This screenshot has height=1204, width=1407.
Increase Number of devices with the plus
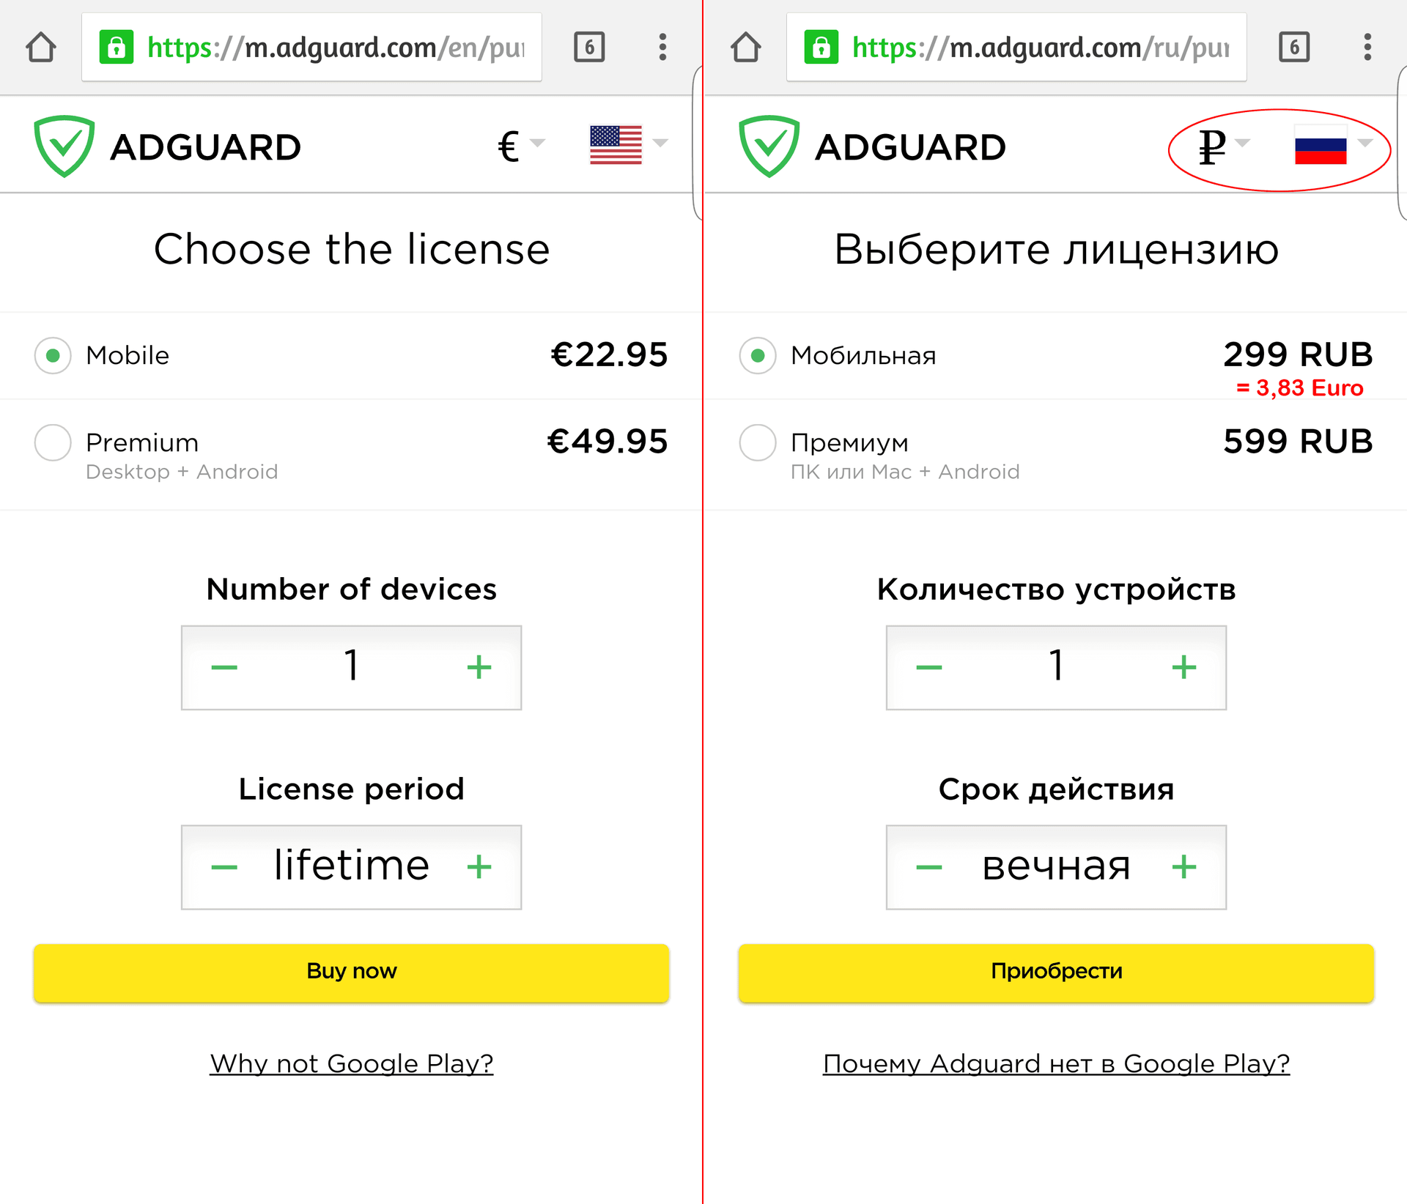pyautogui.click(x=479, y=667)
